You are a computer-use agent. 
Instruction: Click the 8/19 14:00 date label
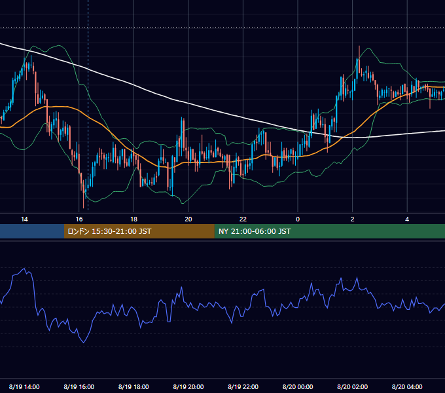click(x=24, y=386)
